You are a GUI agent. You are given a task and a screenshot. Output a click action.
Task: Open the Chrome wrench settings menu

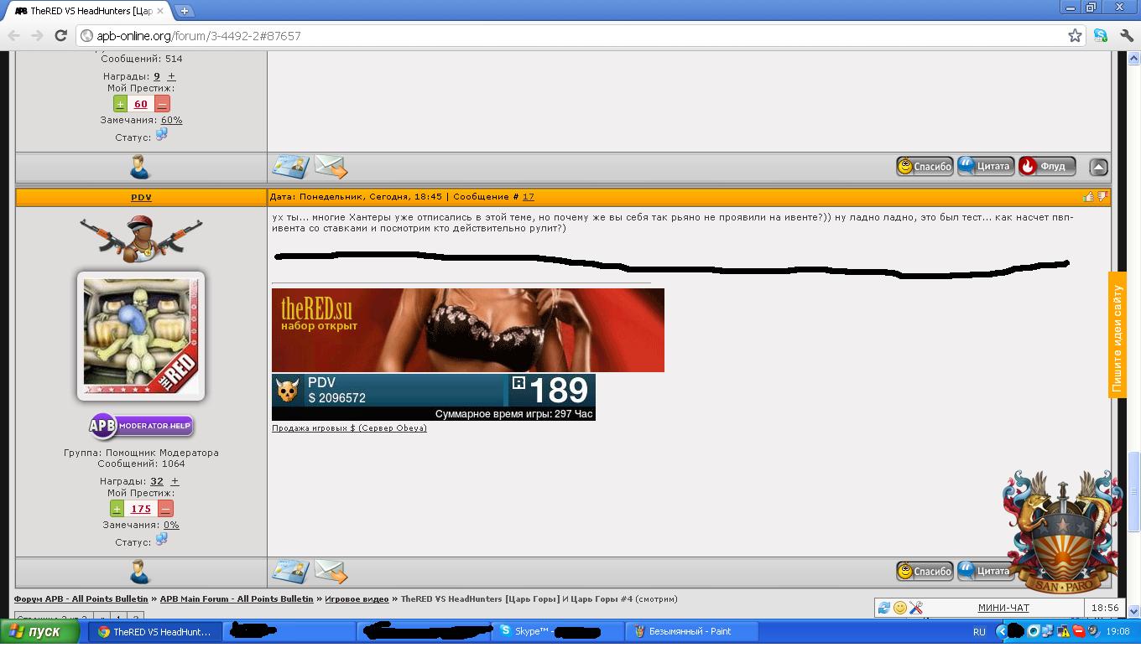(1127, 35)
